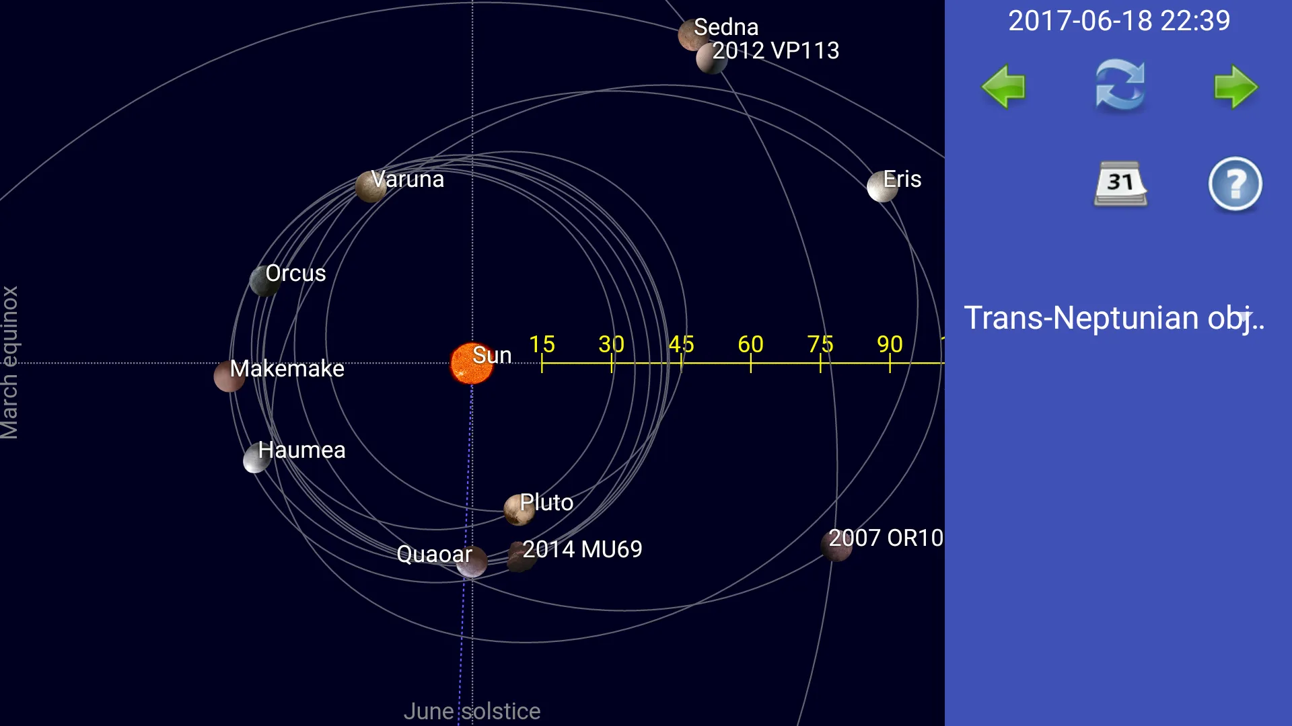Click the back navigation arrow icon
Viewport: 1292px width, 726px height.
click(x=1002, y=86)
